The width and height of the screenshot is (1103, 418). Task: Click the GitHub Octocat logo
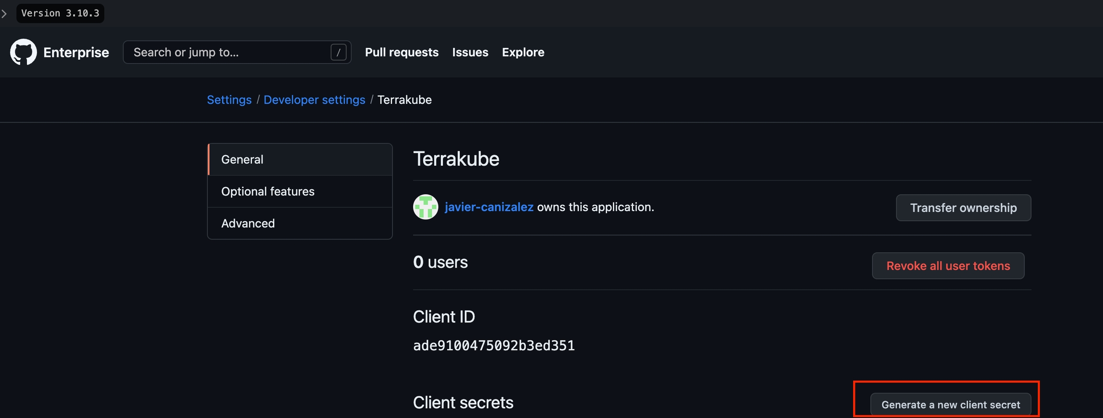23,52
